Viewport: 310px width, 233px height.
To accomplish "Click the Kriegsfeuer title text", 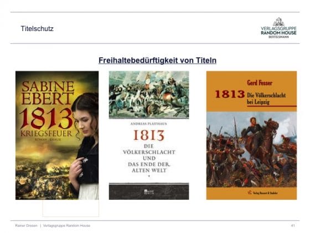I will pyautogui.click(x=46, y=134).
